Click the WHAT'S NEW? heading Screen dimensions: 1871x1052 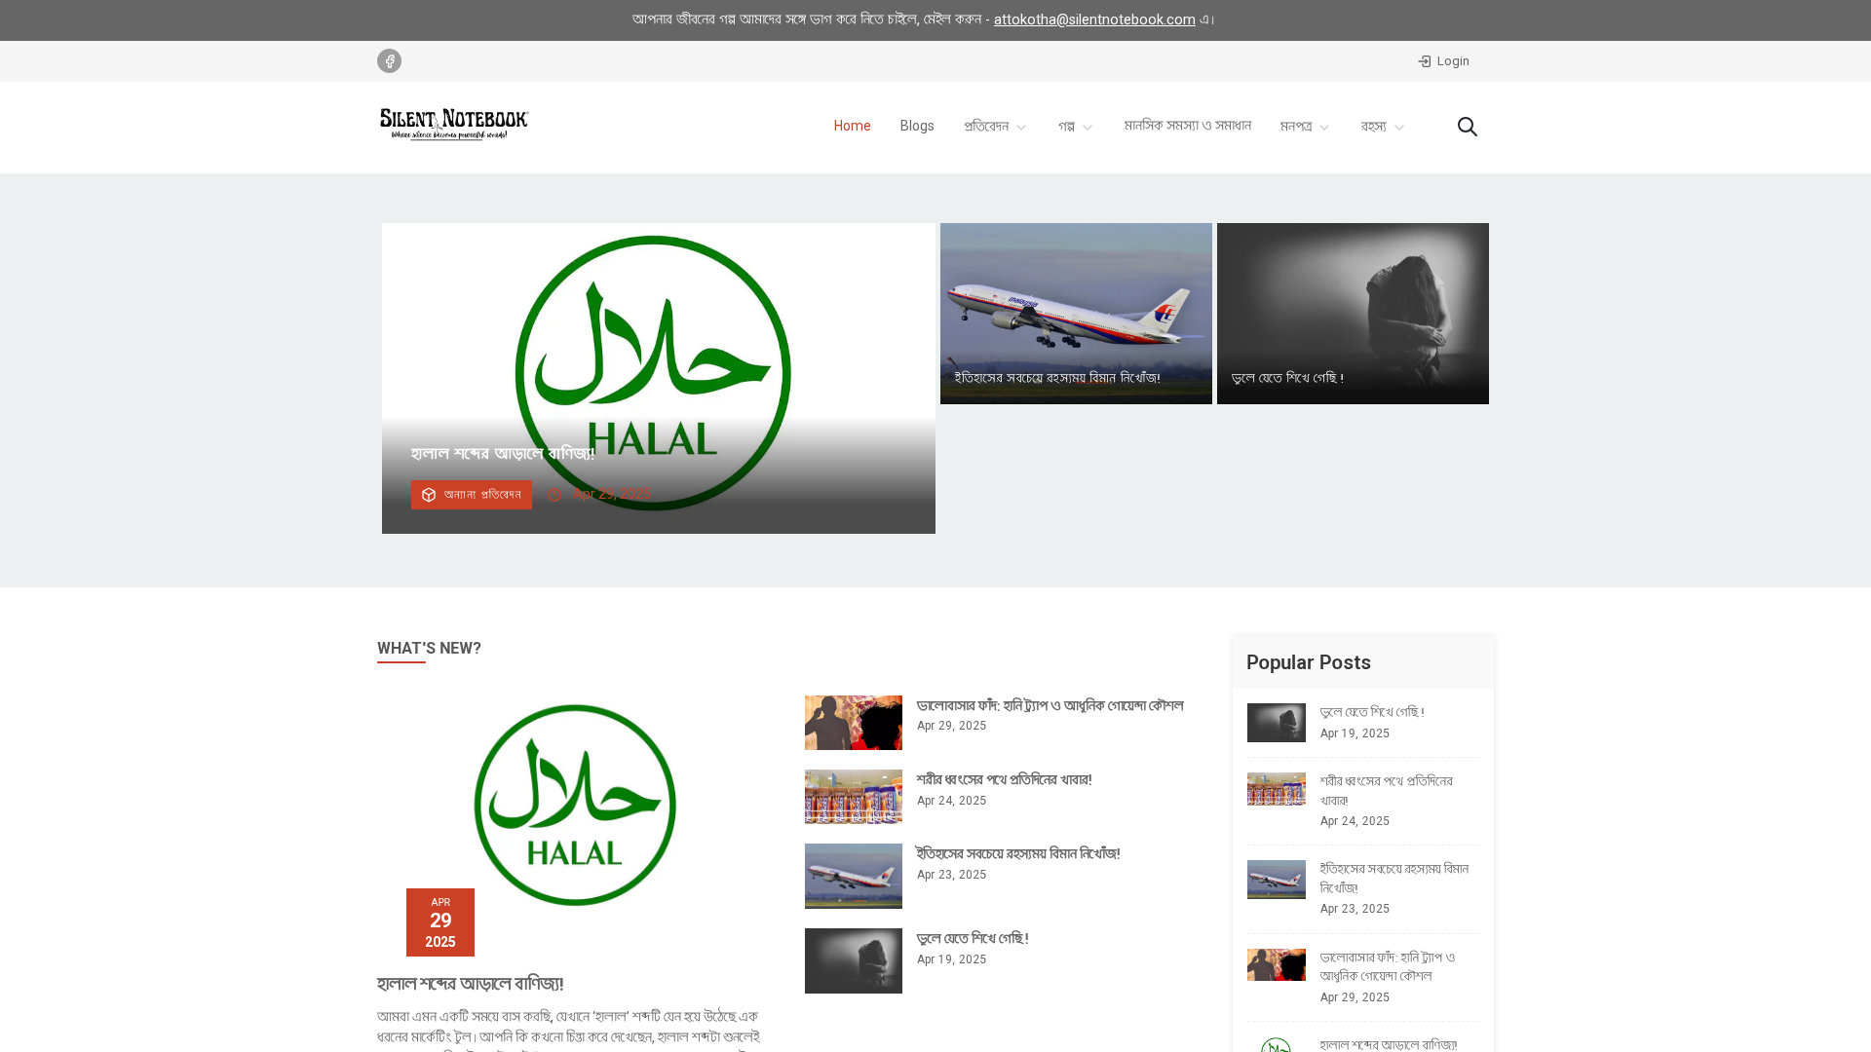pos(429,649)
